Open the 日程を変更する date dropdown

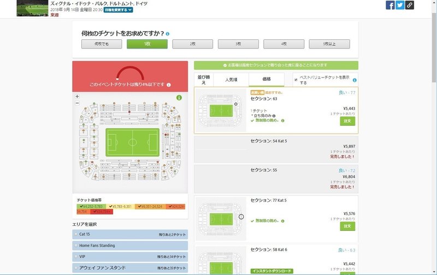pos(118,10)
